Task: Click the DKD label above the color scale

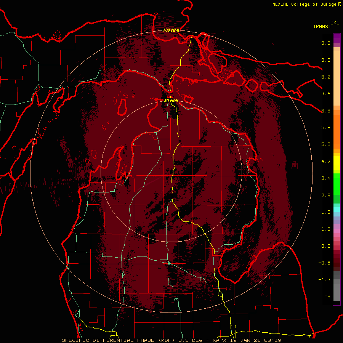Action: 335,23
